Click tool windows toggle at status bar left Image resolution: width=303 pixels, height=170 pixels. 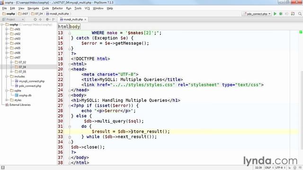3,168
